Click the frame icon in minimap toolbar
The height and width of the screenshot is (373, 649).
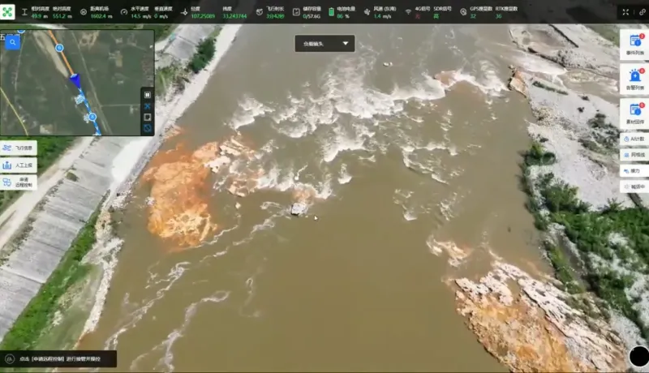[x=148, y=117]
